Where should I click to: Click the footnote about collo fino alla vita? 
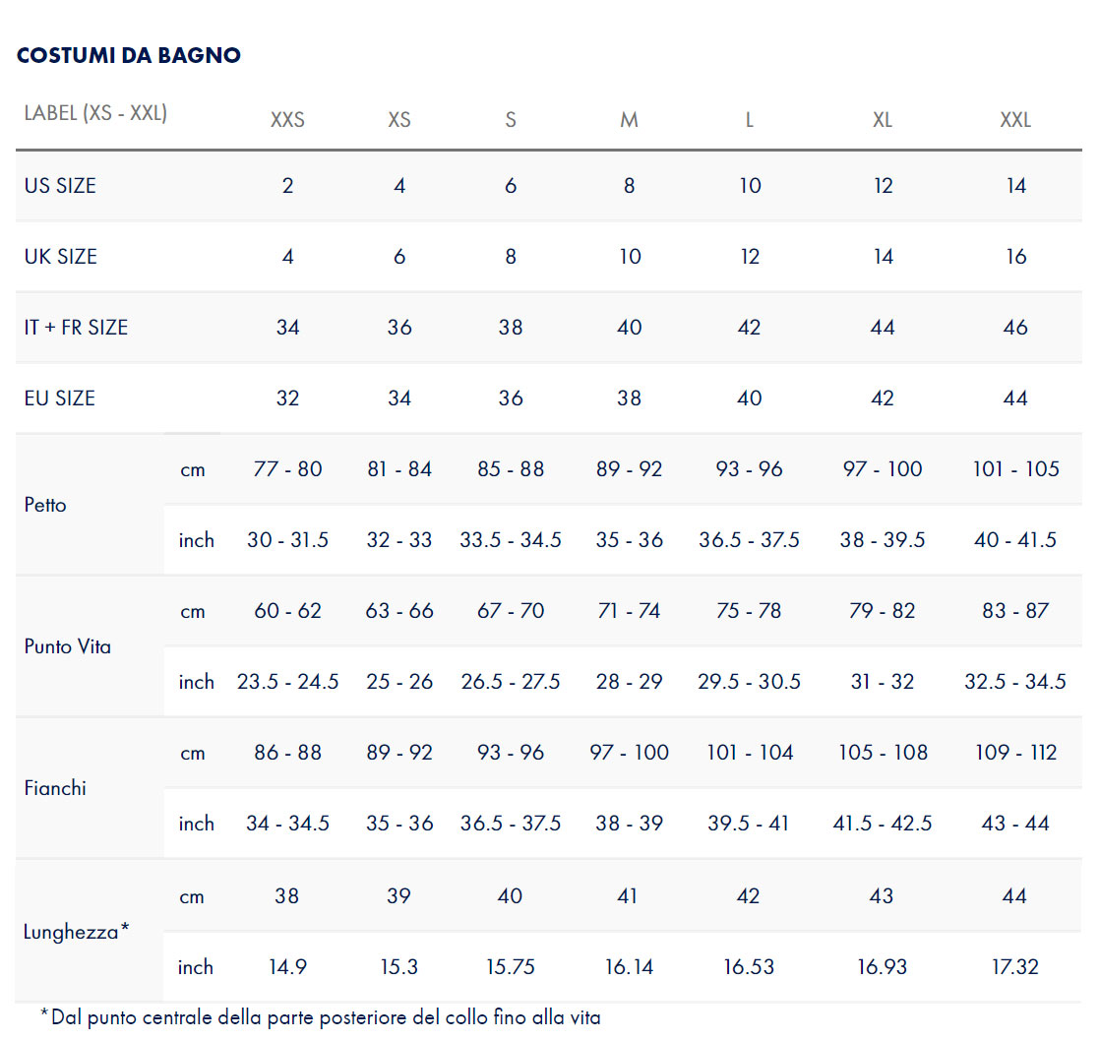coord(321,1016)
